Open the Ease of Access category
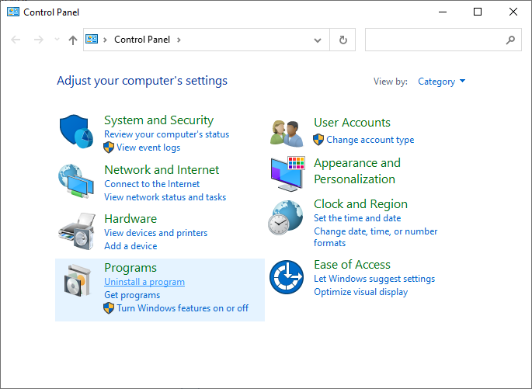The image size is (532, 389). click(352, 265)
